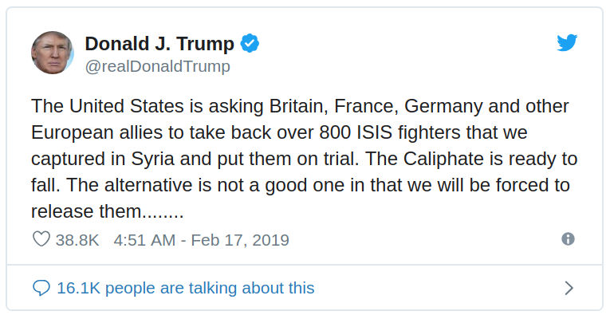Select the 'release them........' final tweet line
Viewport: 610px width, 319px height.
[x=108, y=211]
